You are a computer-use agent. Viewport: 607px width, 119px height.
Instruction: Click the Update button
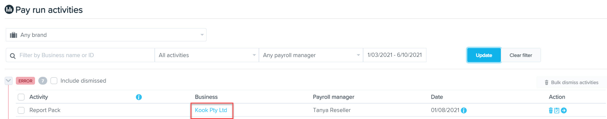(484, 55)
